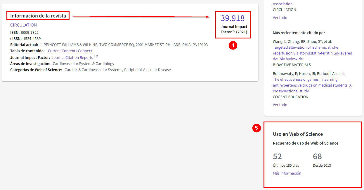Screen dimensions: 364x190
Task: Open Current Contents Connect link
Action: tap(70, 51)
